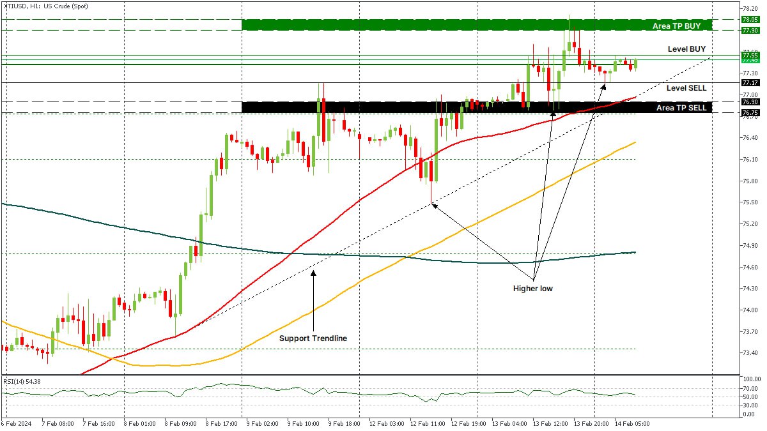
Task: Click the 13 Feb 12:00 time axis label
Action: point(552,423)
